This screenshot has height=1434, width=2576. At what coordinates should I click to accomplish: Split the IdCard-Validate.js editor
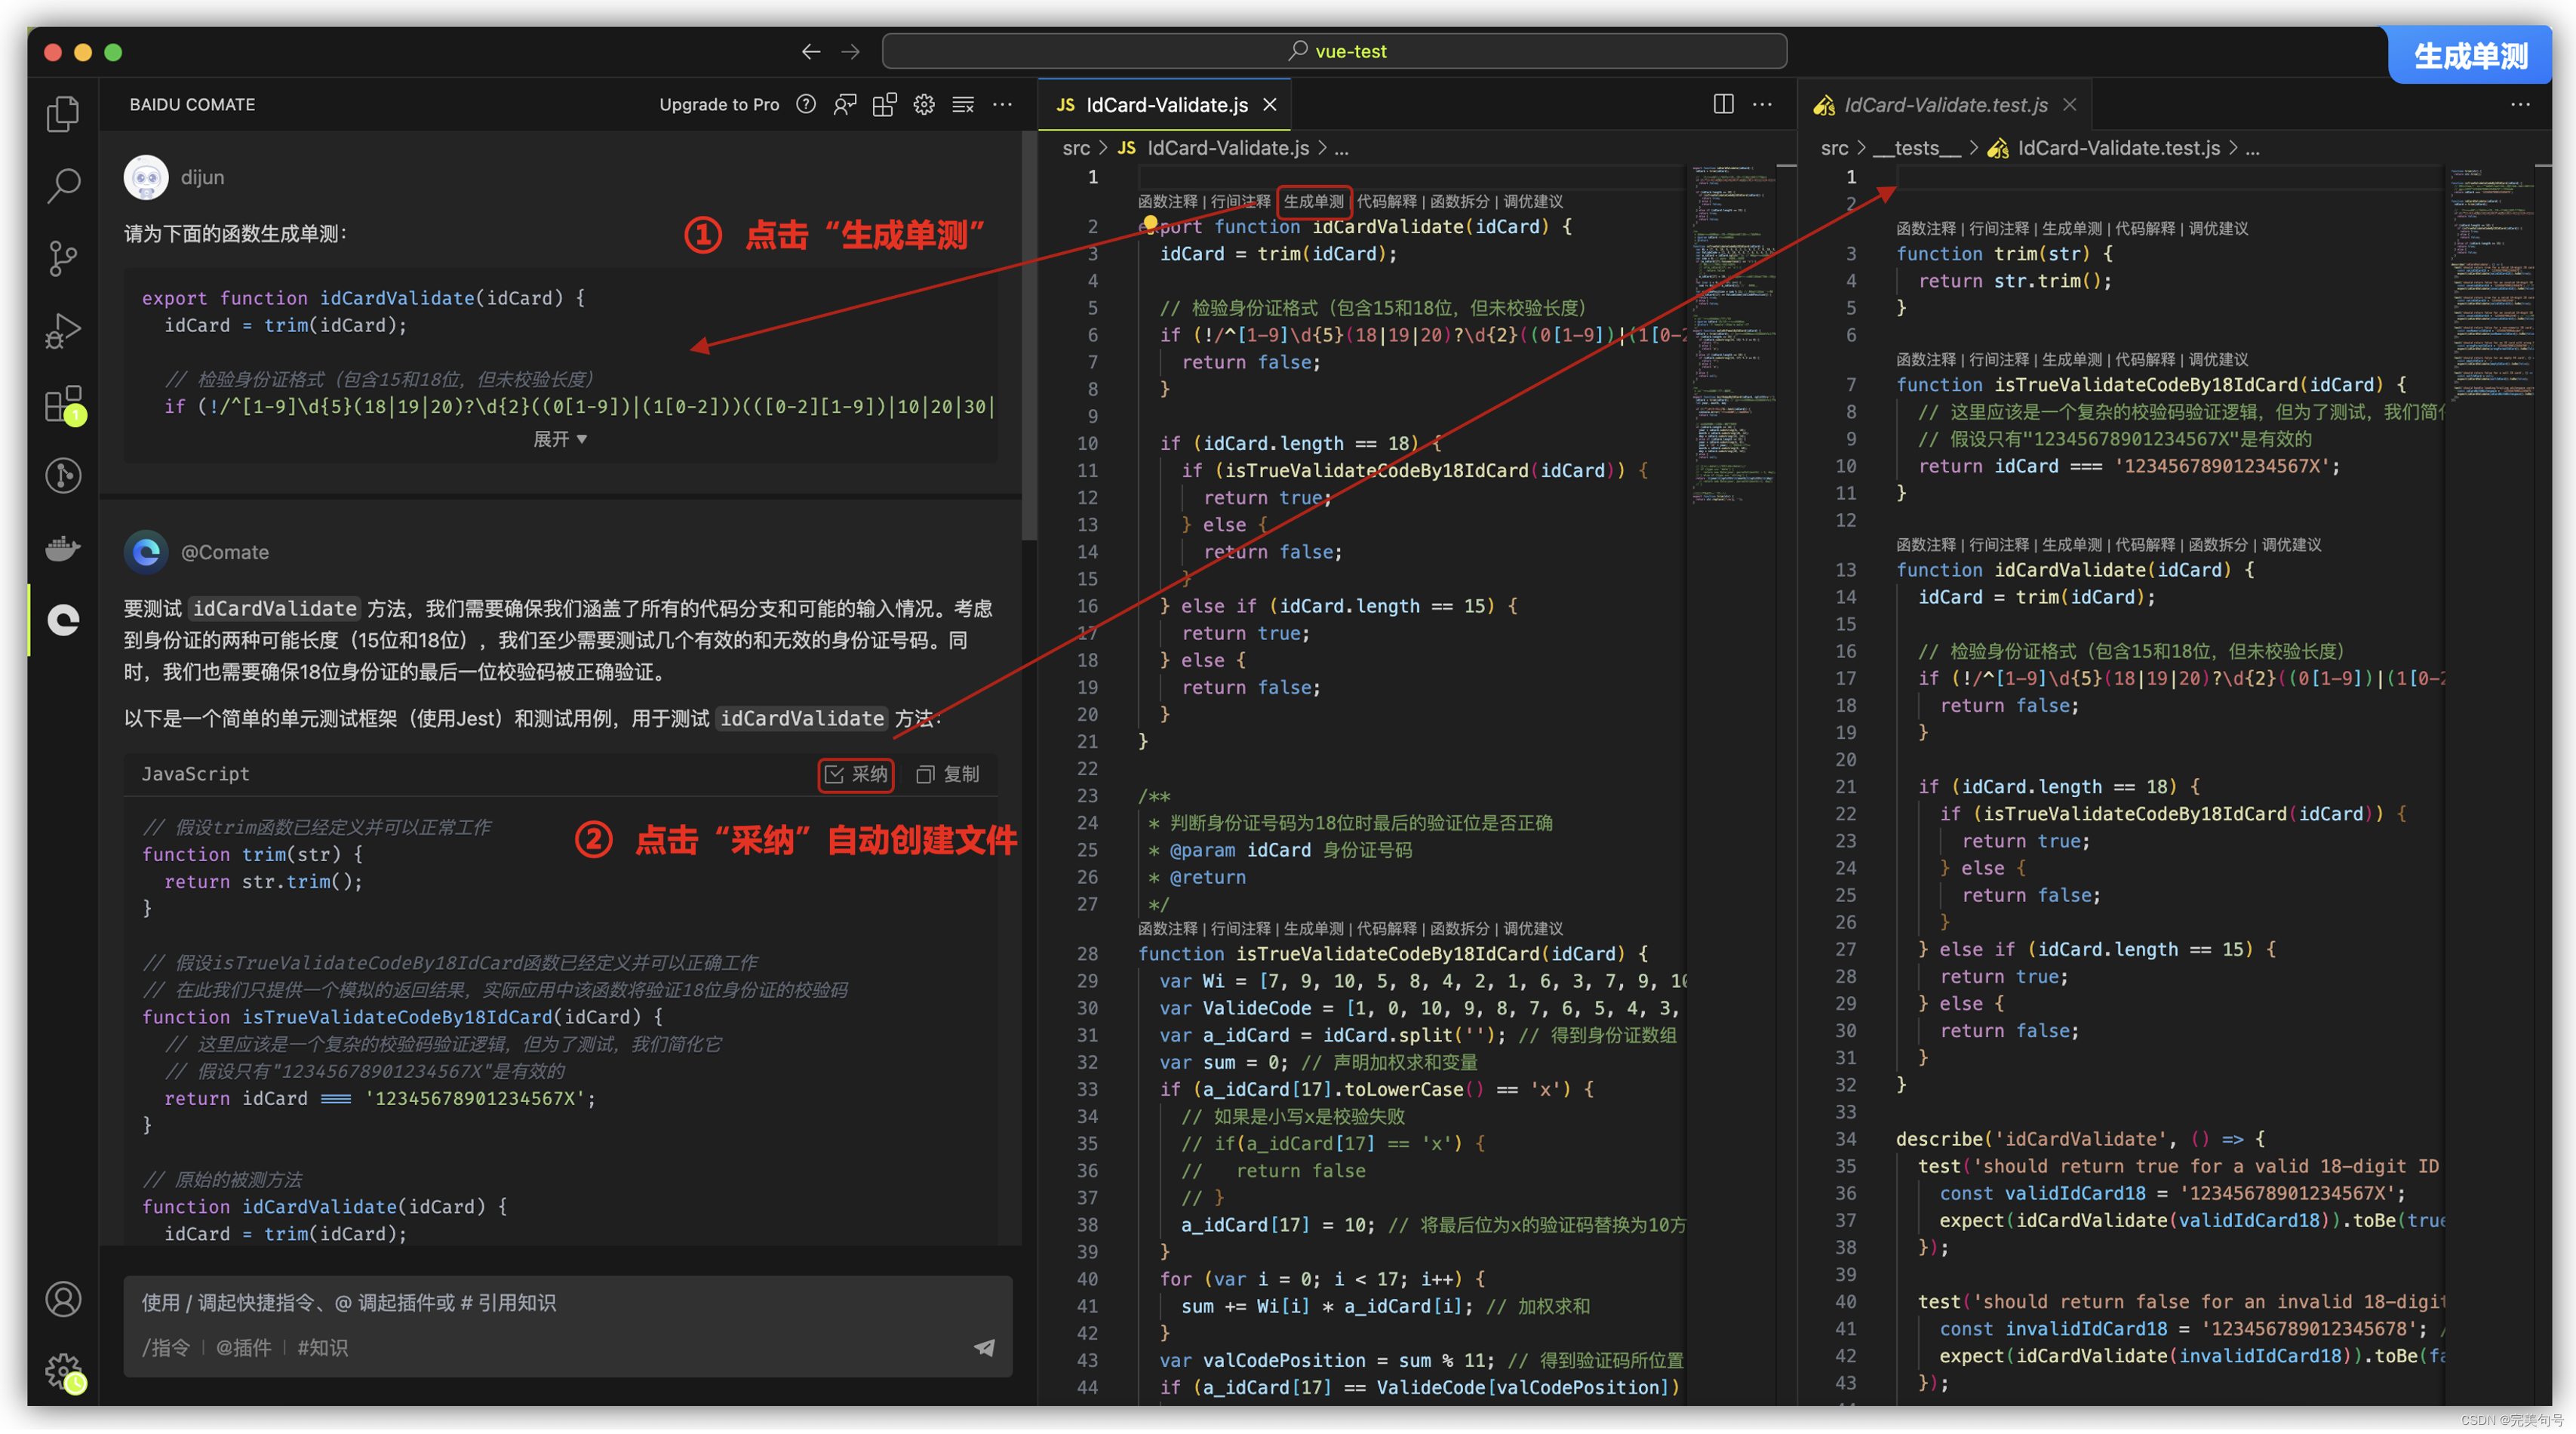tap(1724, 104)
